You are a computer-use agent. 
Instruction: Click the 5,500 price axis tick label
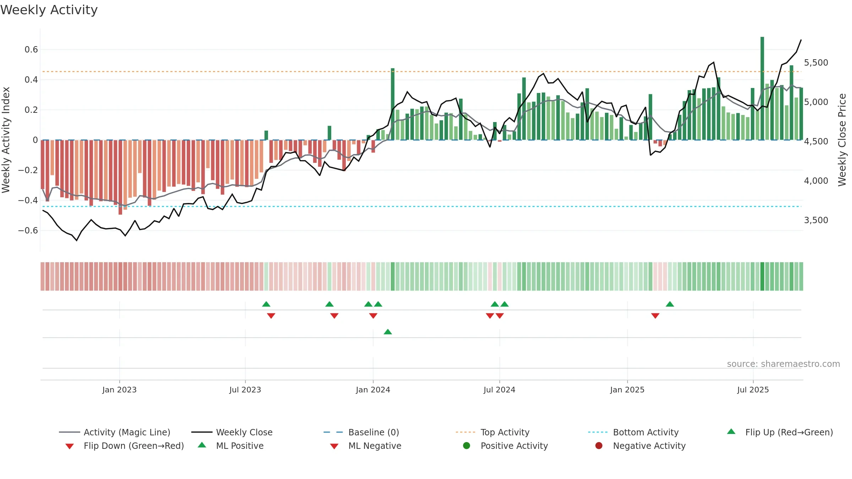click(x=816, y=63)
